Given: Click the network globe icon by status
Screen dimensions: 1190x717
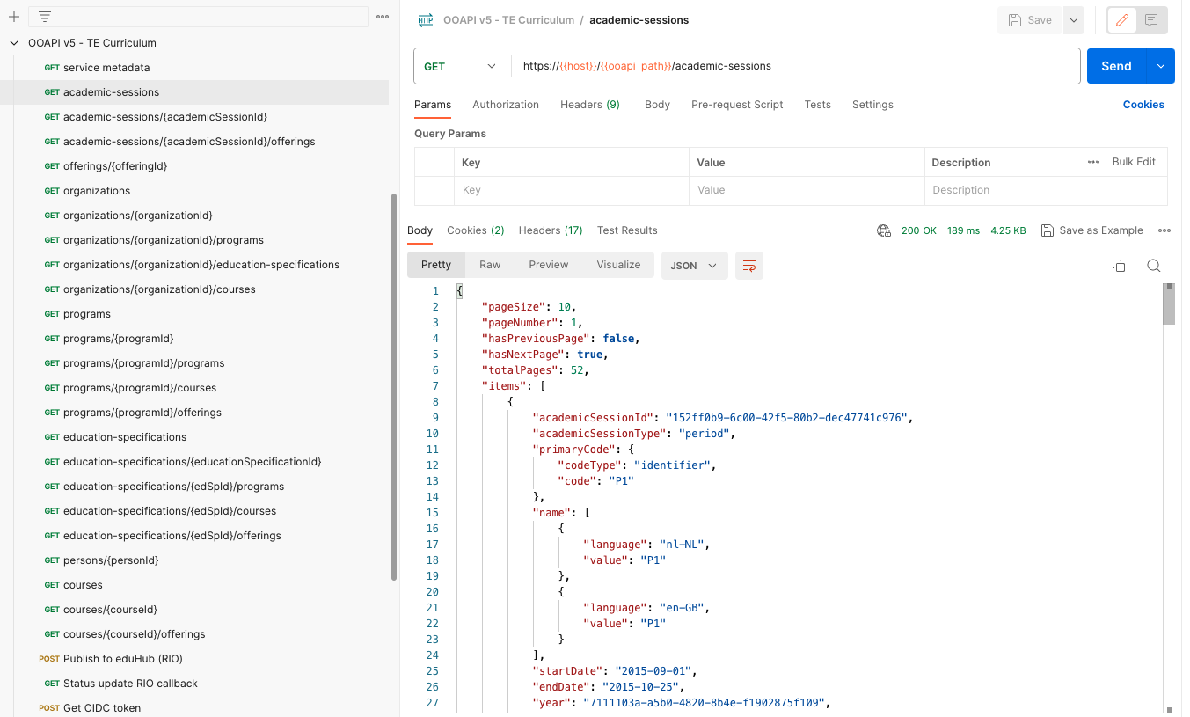Looking at the screenshot, I should click(x=884, y=230).
